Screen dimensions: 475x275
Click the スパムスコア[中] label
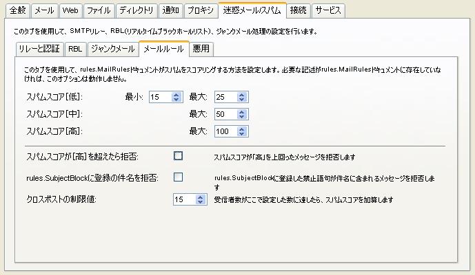point(54,114)
